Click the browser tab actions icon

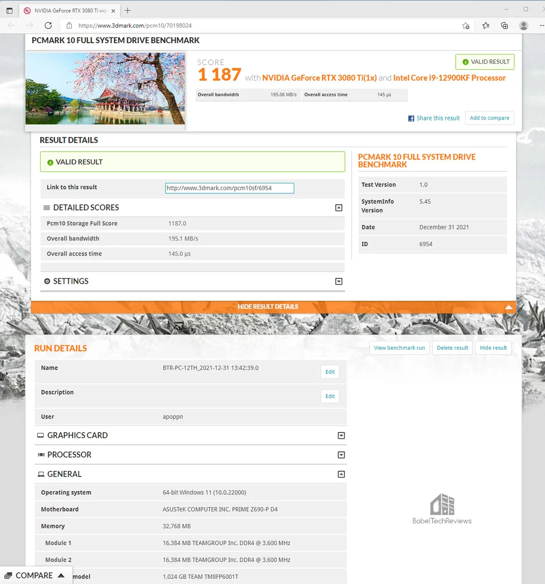(x=9, y=11)
